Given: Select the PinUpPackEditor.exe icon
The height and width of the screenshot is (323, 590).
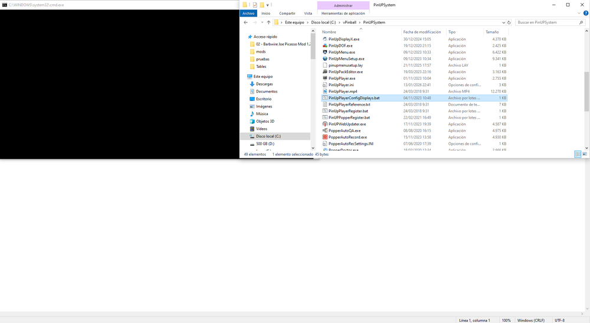Looking at the screenshot, I should pos(324,72).
